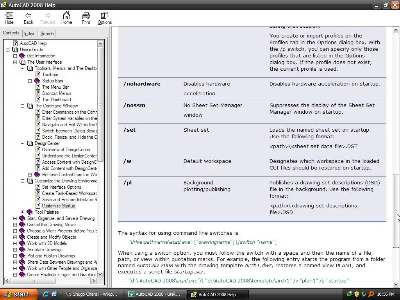Click the Menu Bar topic page icon
Viewport: 400px width, 300px height.
[38, 87]
